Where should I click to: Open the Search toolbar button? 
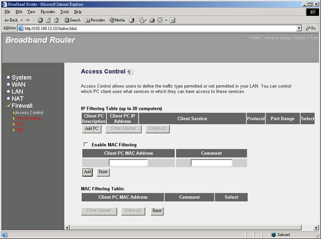coord(72,20)
